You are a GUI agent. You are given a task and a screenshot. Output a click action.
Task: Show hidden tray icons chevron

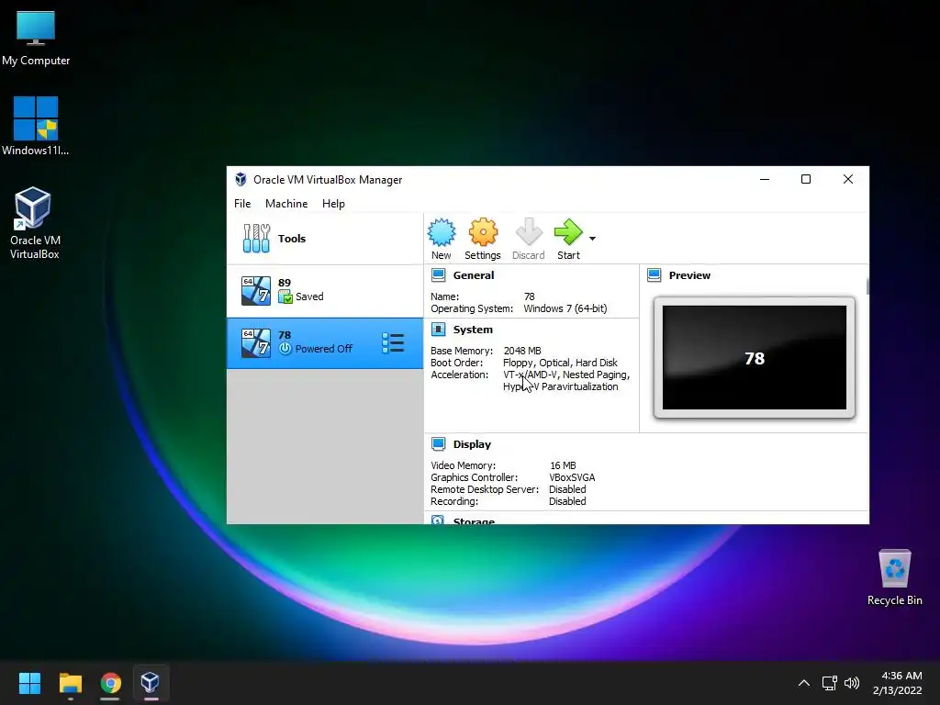[804, 683]
